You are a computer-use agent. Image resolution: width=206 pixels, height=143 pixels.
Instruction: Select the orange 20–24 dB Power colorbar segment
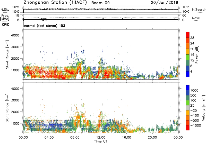[188, 46]
